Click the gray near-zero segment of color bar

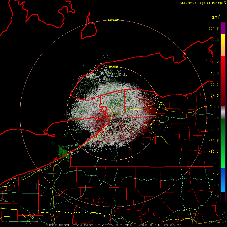(x=223, y=112)
